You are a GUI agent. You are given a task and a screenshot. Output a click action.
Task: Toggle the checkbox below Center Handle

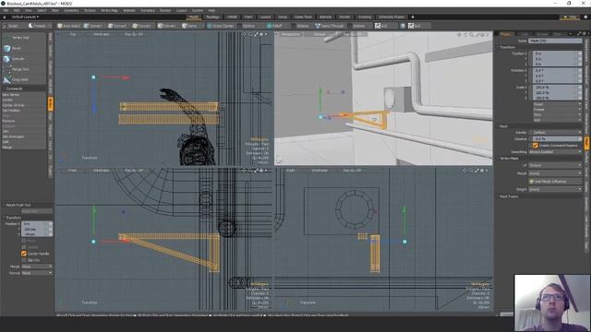24,260
